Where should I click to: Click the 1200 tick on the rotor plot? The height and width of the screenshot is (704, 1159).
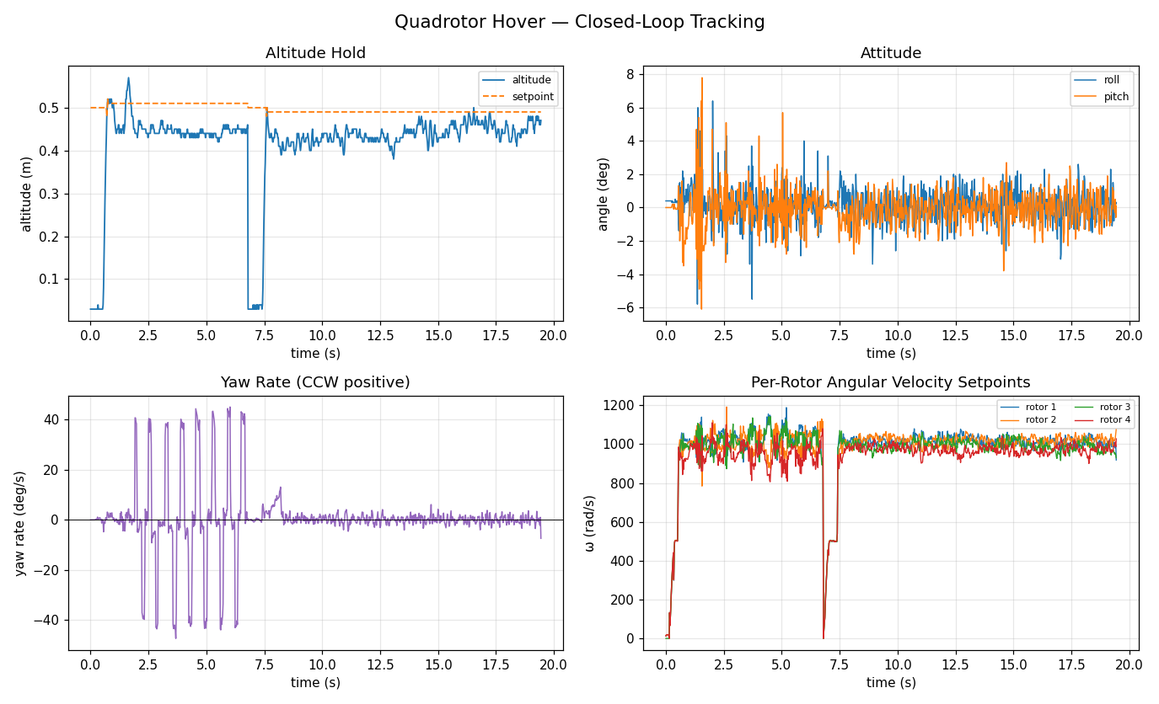(x=620, y=406)
